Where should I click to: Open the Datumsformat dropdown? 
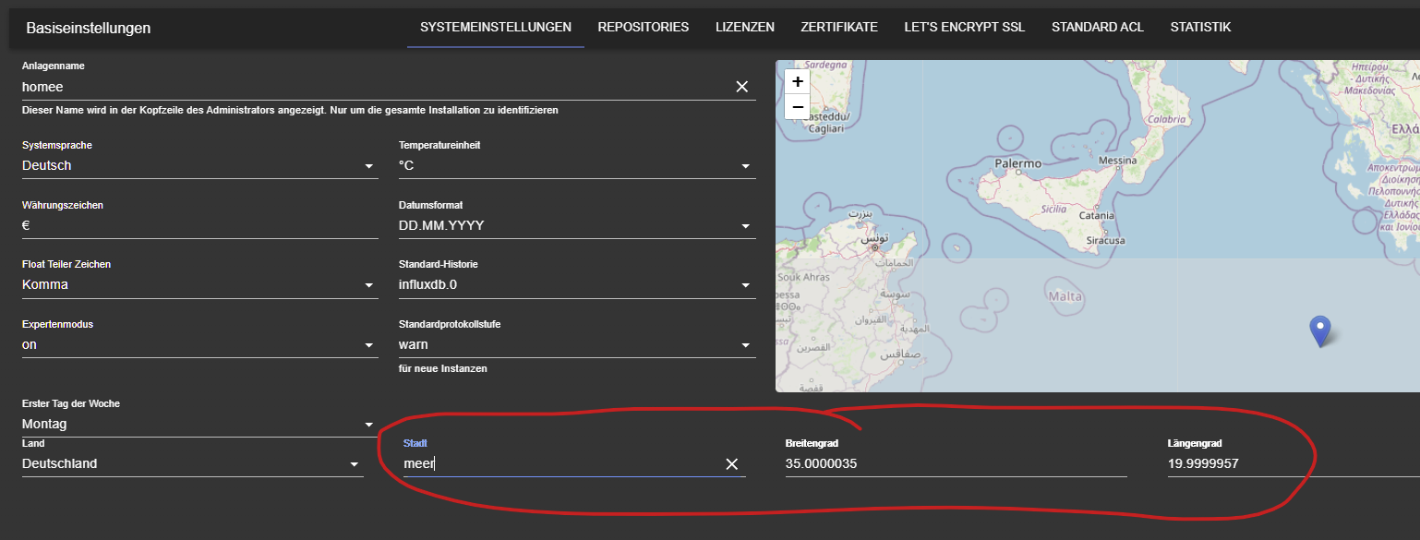pyautogui.click(x=577, y=226)
